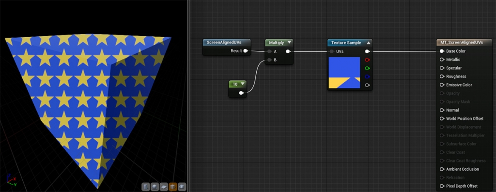
Task: Click the star texture thumbnail in Texture Sample
Action: (344, 73)
